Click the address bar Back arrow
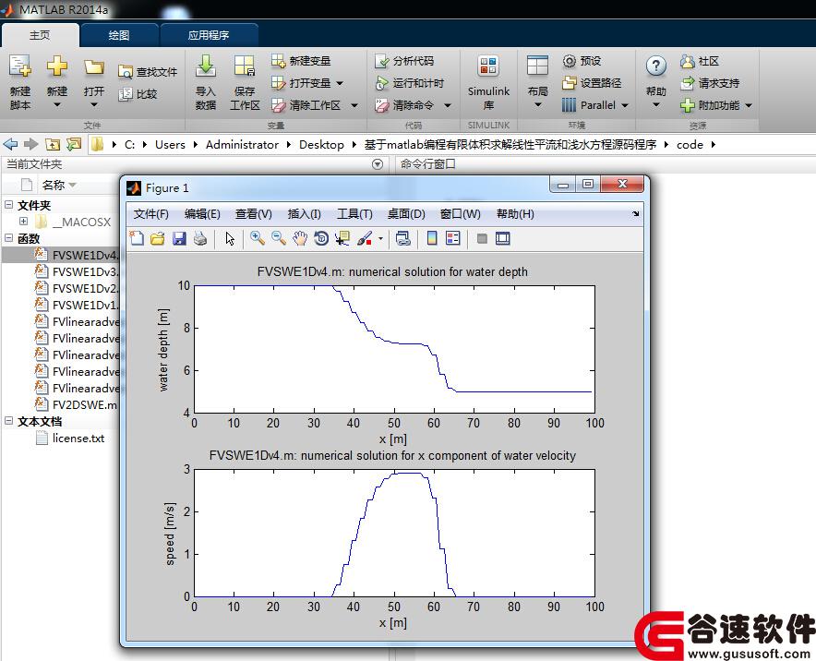This screenshot has width=816, height=661. [10, 144]
